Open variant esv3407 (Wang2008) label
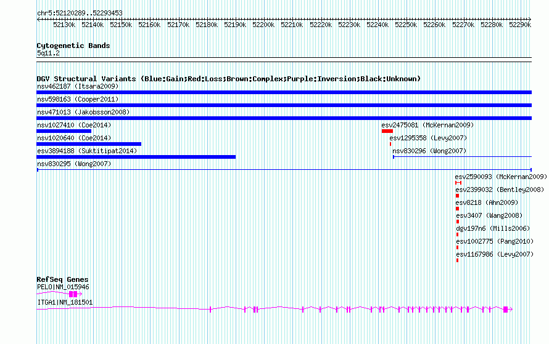This screenshot has width=549, height=344. pos(489,215)
